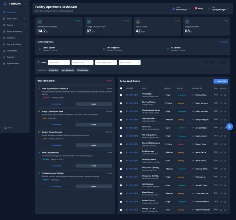The image size is (236, 220).
Task: Click the floating blue action button
Action: pyautogui.click(x=229, y=126)
